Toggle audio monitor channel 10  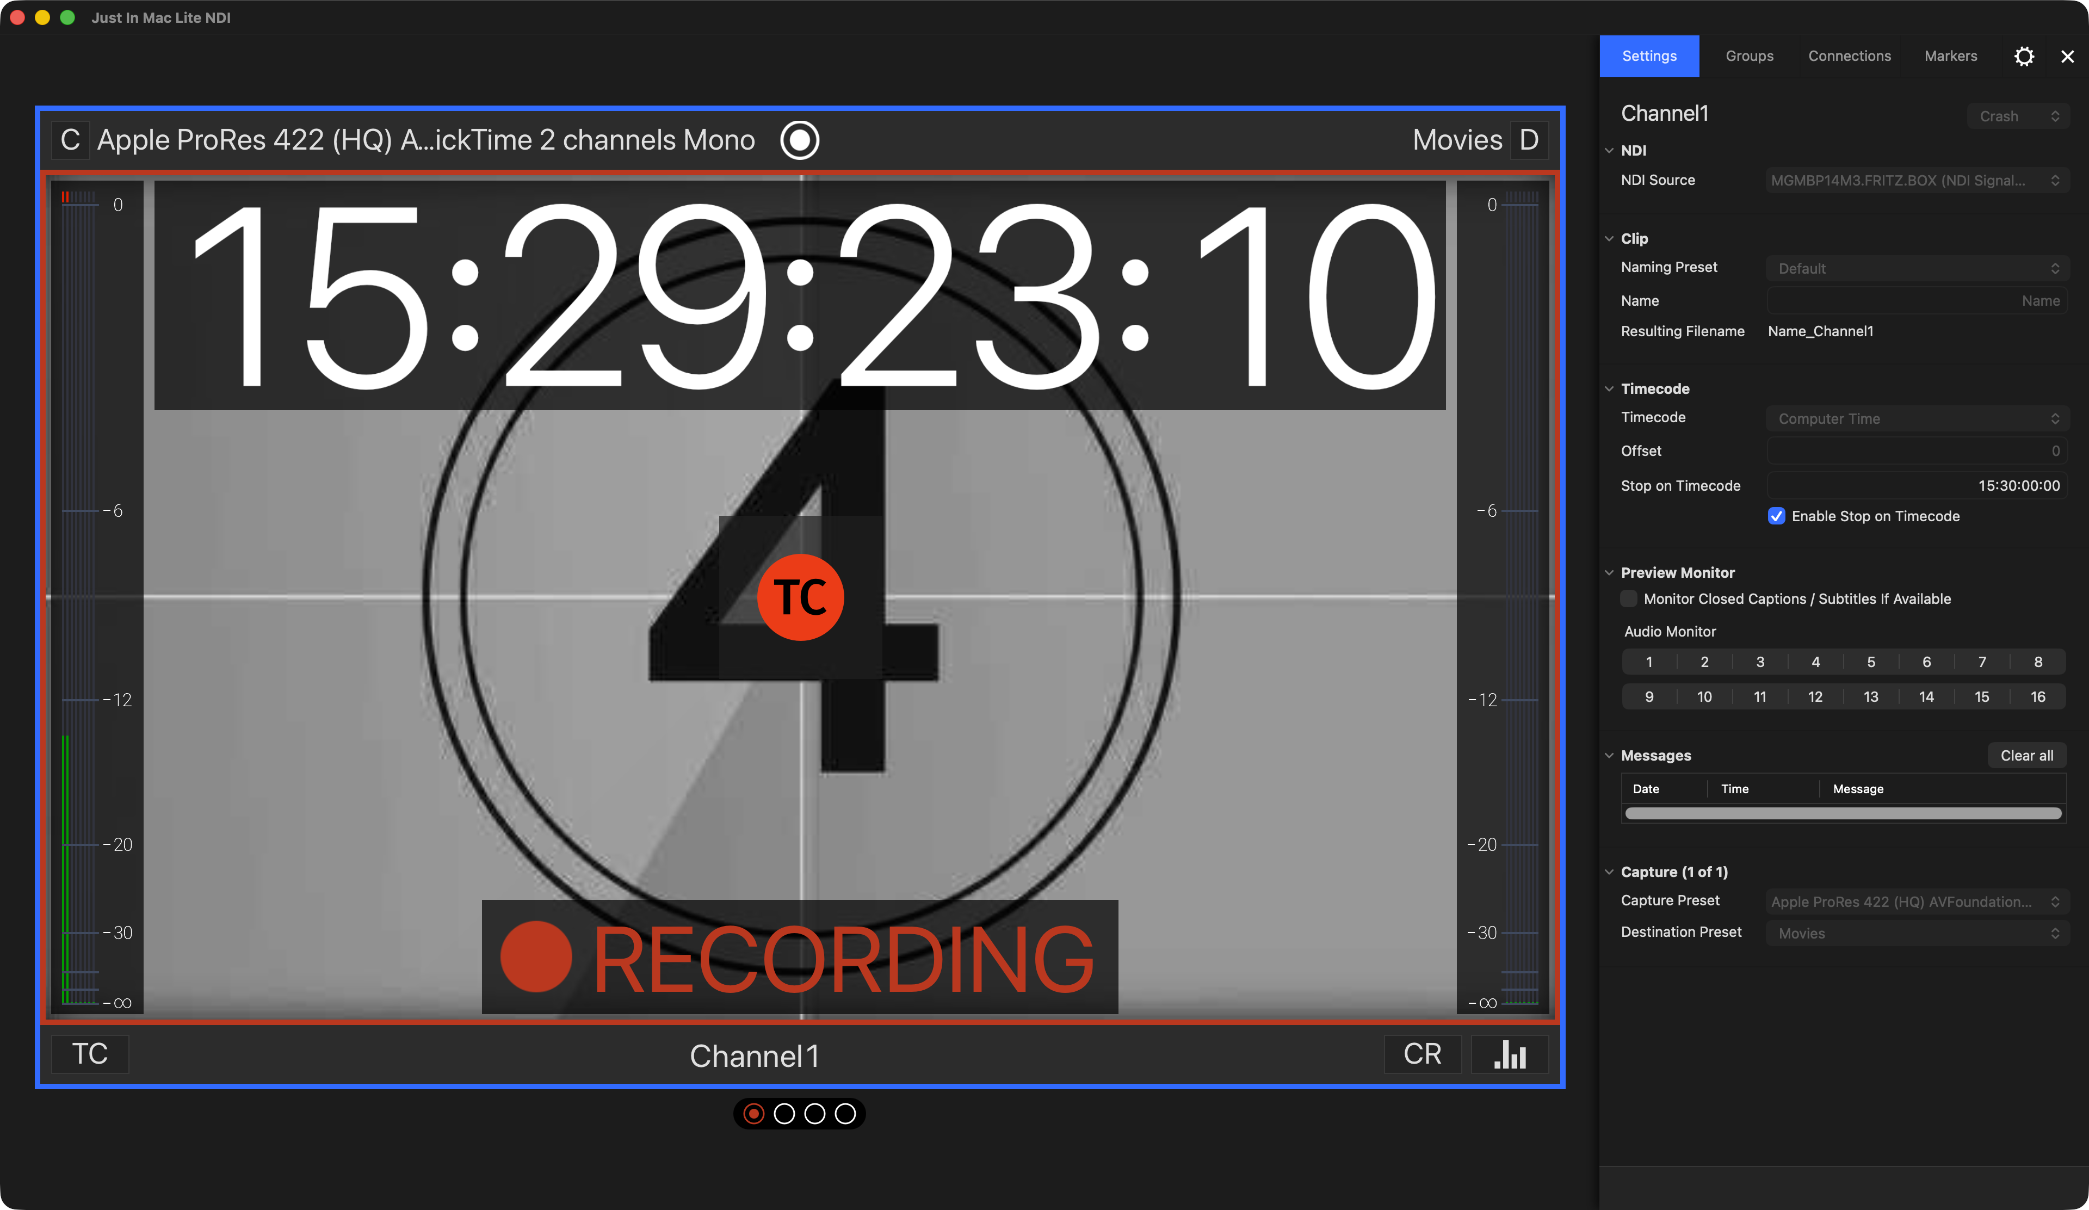[1704, 697]
